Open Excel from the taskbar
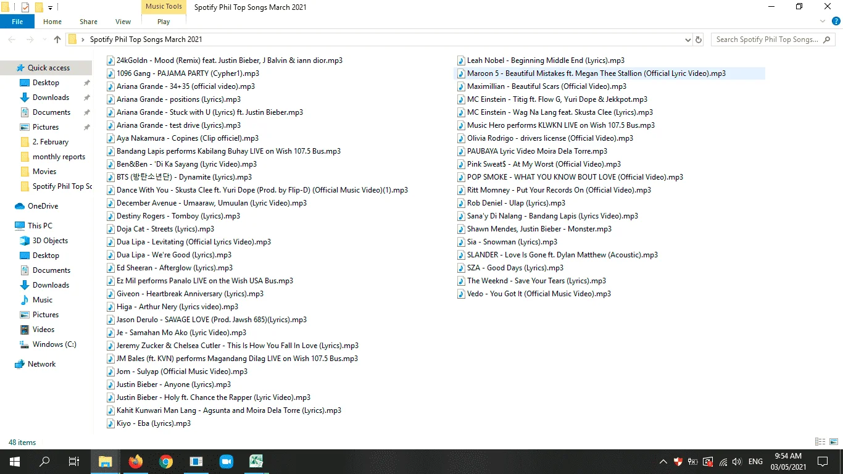Viewport: 843px width, 474px height. (x=256, y=462)
